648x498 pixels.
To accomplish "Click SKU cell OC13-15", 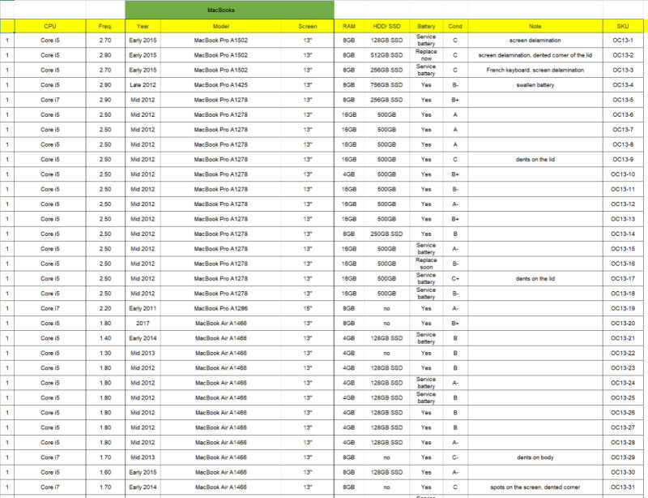I will coord(623,249).
